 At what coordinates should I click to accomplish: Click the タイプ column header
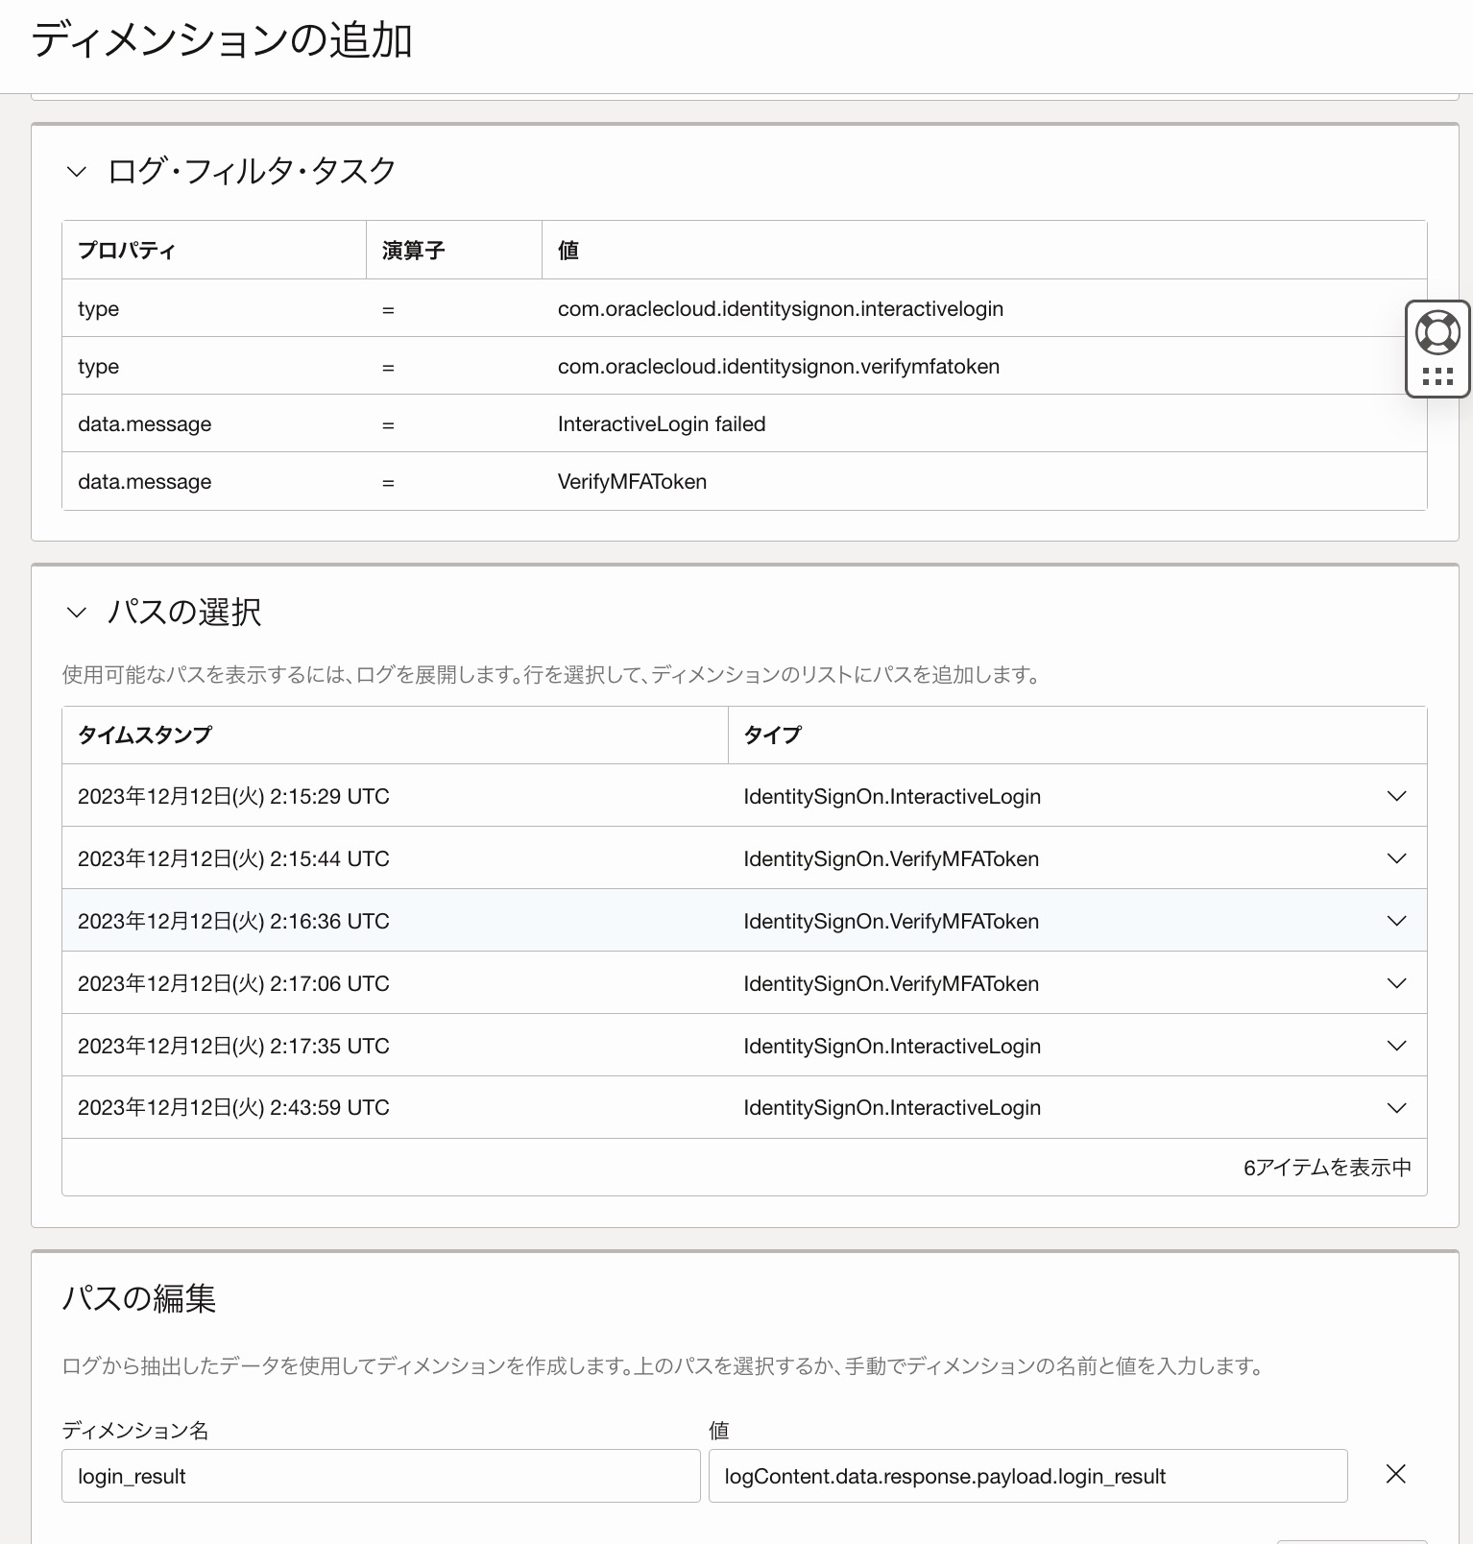pos(772,736)
